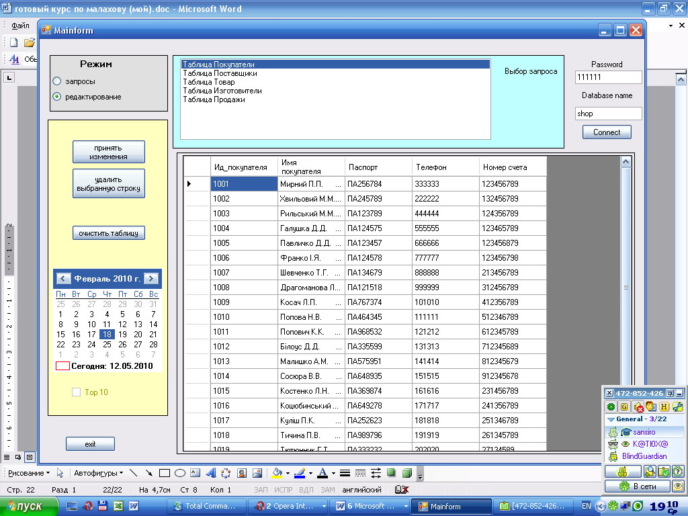Choose the Oval shape tool
The width and height of the screenshot is (688, 516).
180,473
